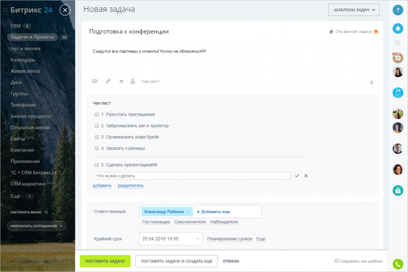
Task: Click the flame icon for an important task
Action: (376, 32)
